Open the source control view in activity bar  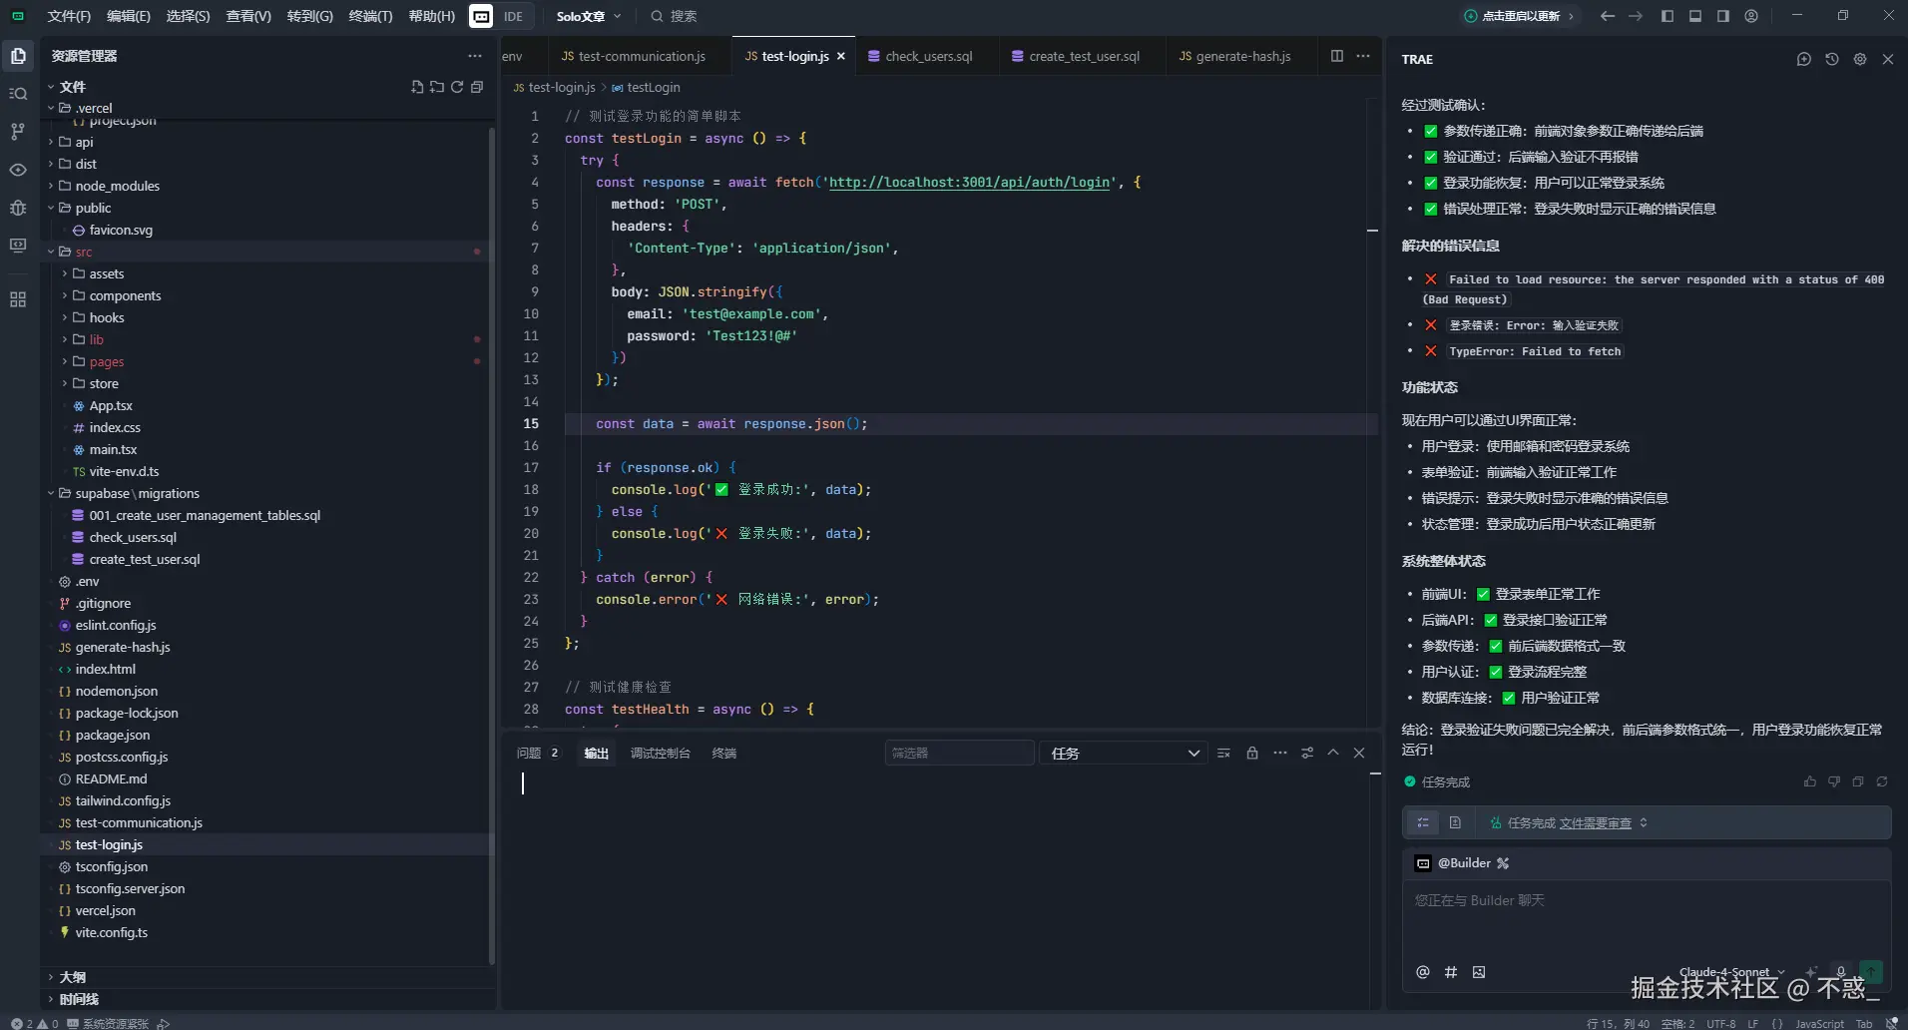tap(18, 132)
